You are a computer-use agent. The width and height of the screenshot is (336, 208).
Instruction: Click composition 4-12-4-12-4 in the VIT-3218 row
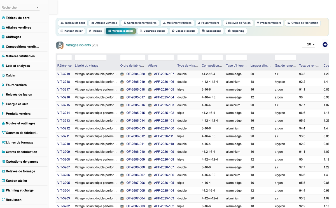tap(210, 82)
